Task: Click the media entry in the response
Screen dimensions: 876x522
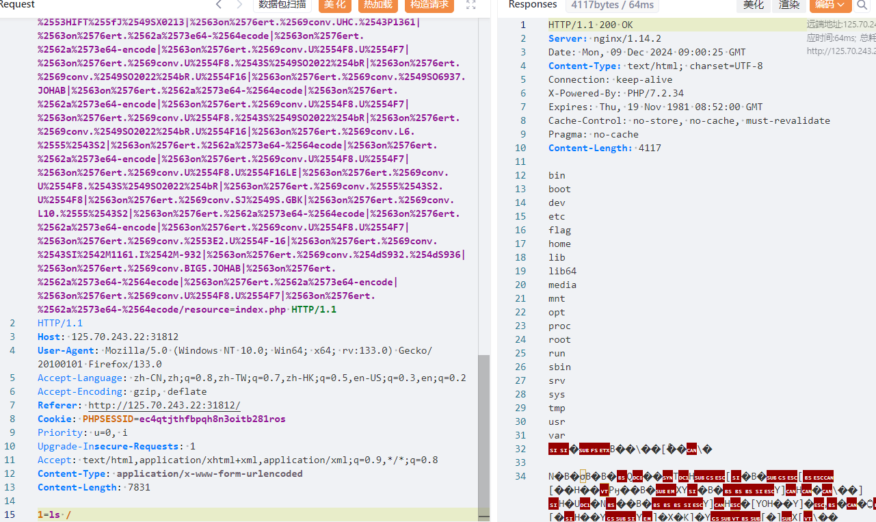Action: pyautogui.click(x=562, y=285)
